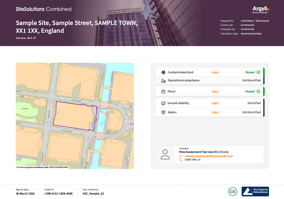Click the CiE certification badge
The width and height of the screenshot is (284, 199).
point(233,192)
